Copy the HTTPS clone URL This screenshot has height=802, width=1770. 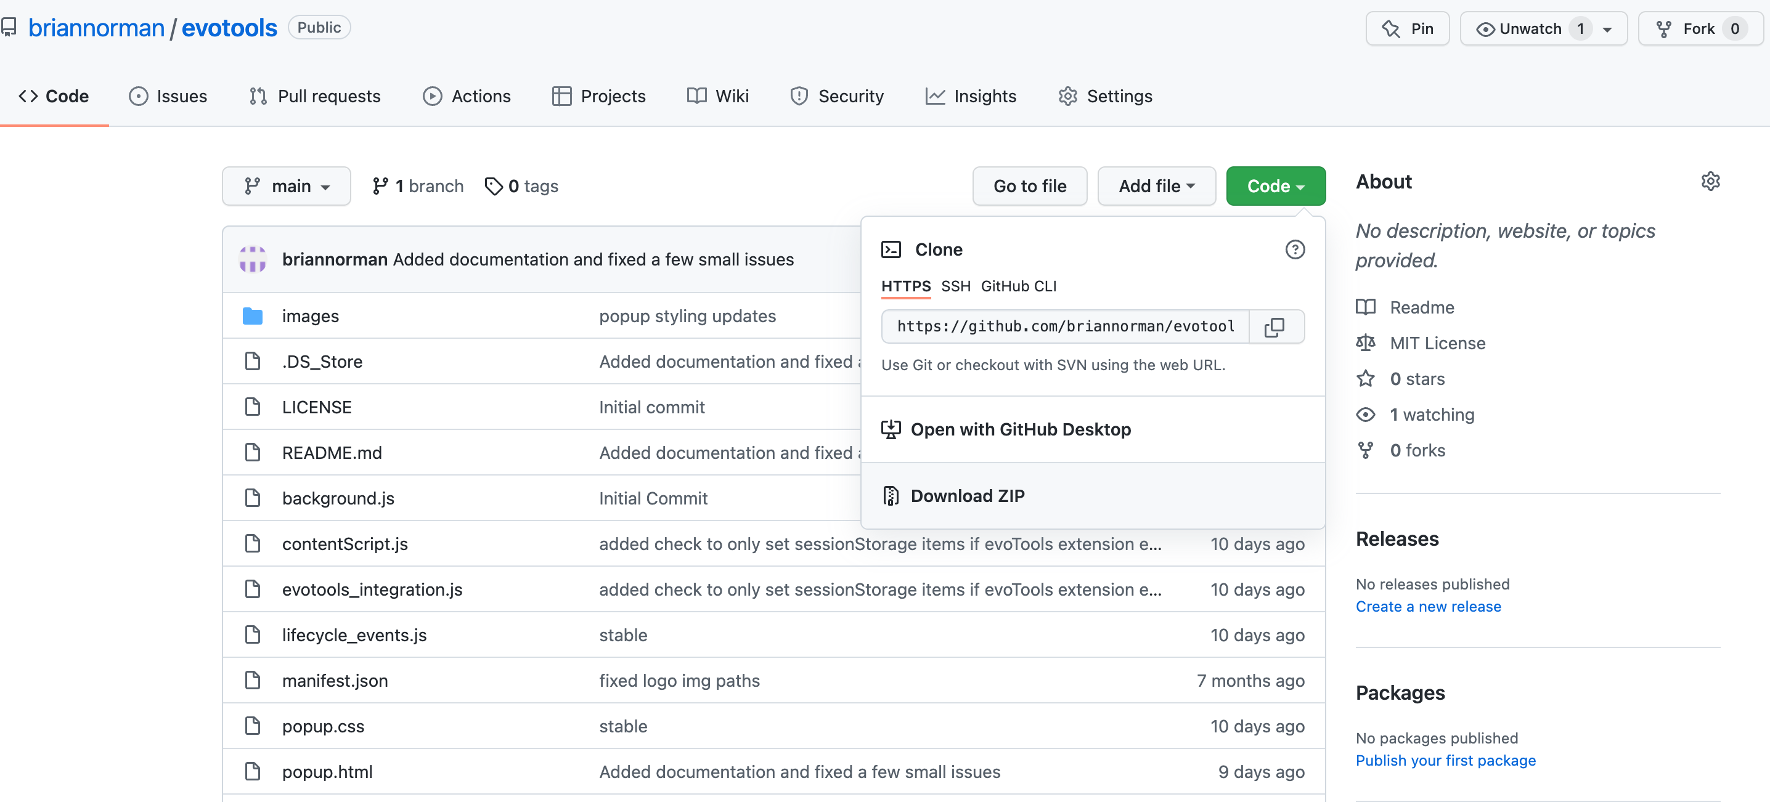click(x=1274, y=327)
